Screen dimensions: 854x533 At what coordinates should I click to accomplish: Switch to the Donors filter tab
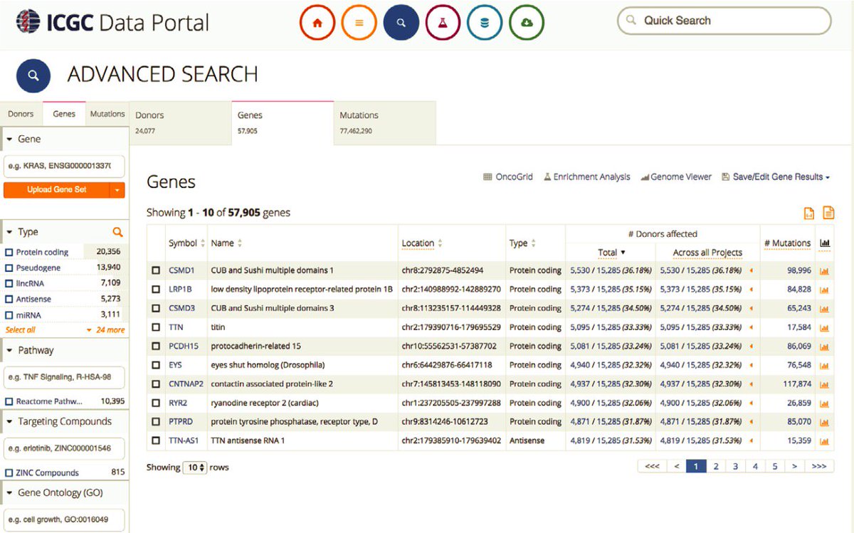pyautogui.click(x=21, y=114)
